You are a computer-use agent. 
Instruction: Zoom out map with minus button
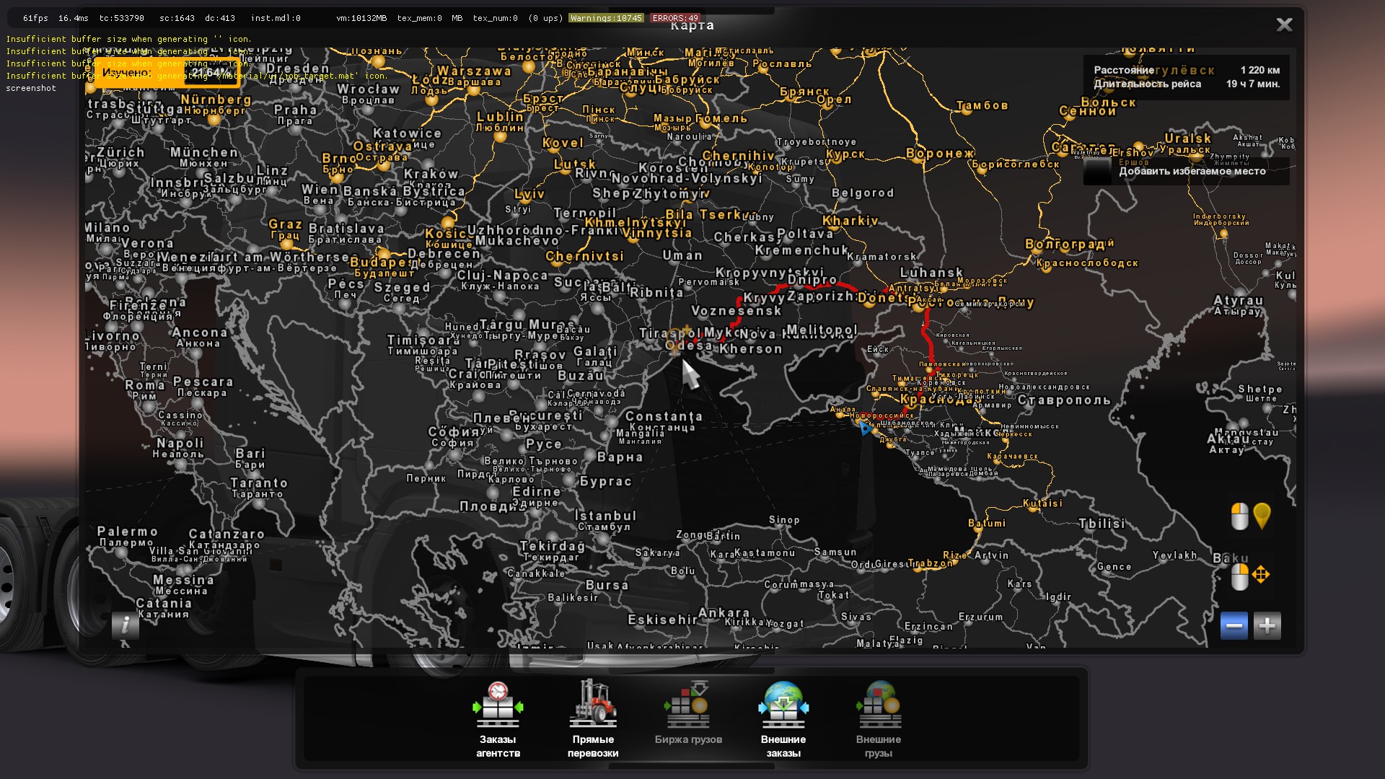(x=1234, y=625)
